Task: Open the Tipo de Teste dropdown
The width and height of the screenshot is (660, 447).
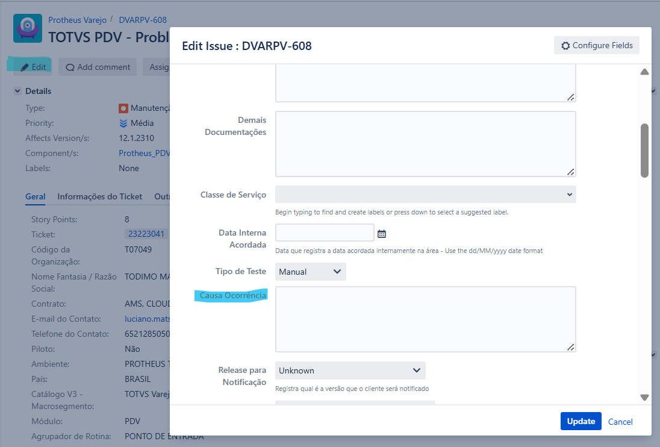Action: click(311, 272)
